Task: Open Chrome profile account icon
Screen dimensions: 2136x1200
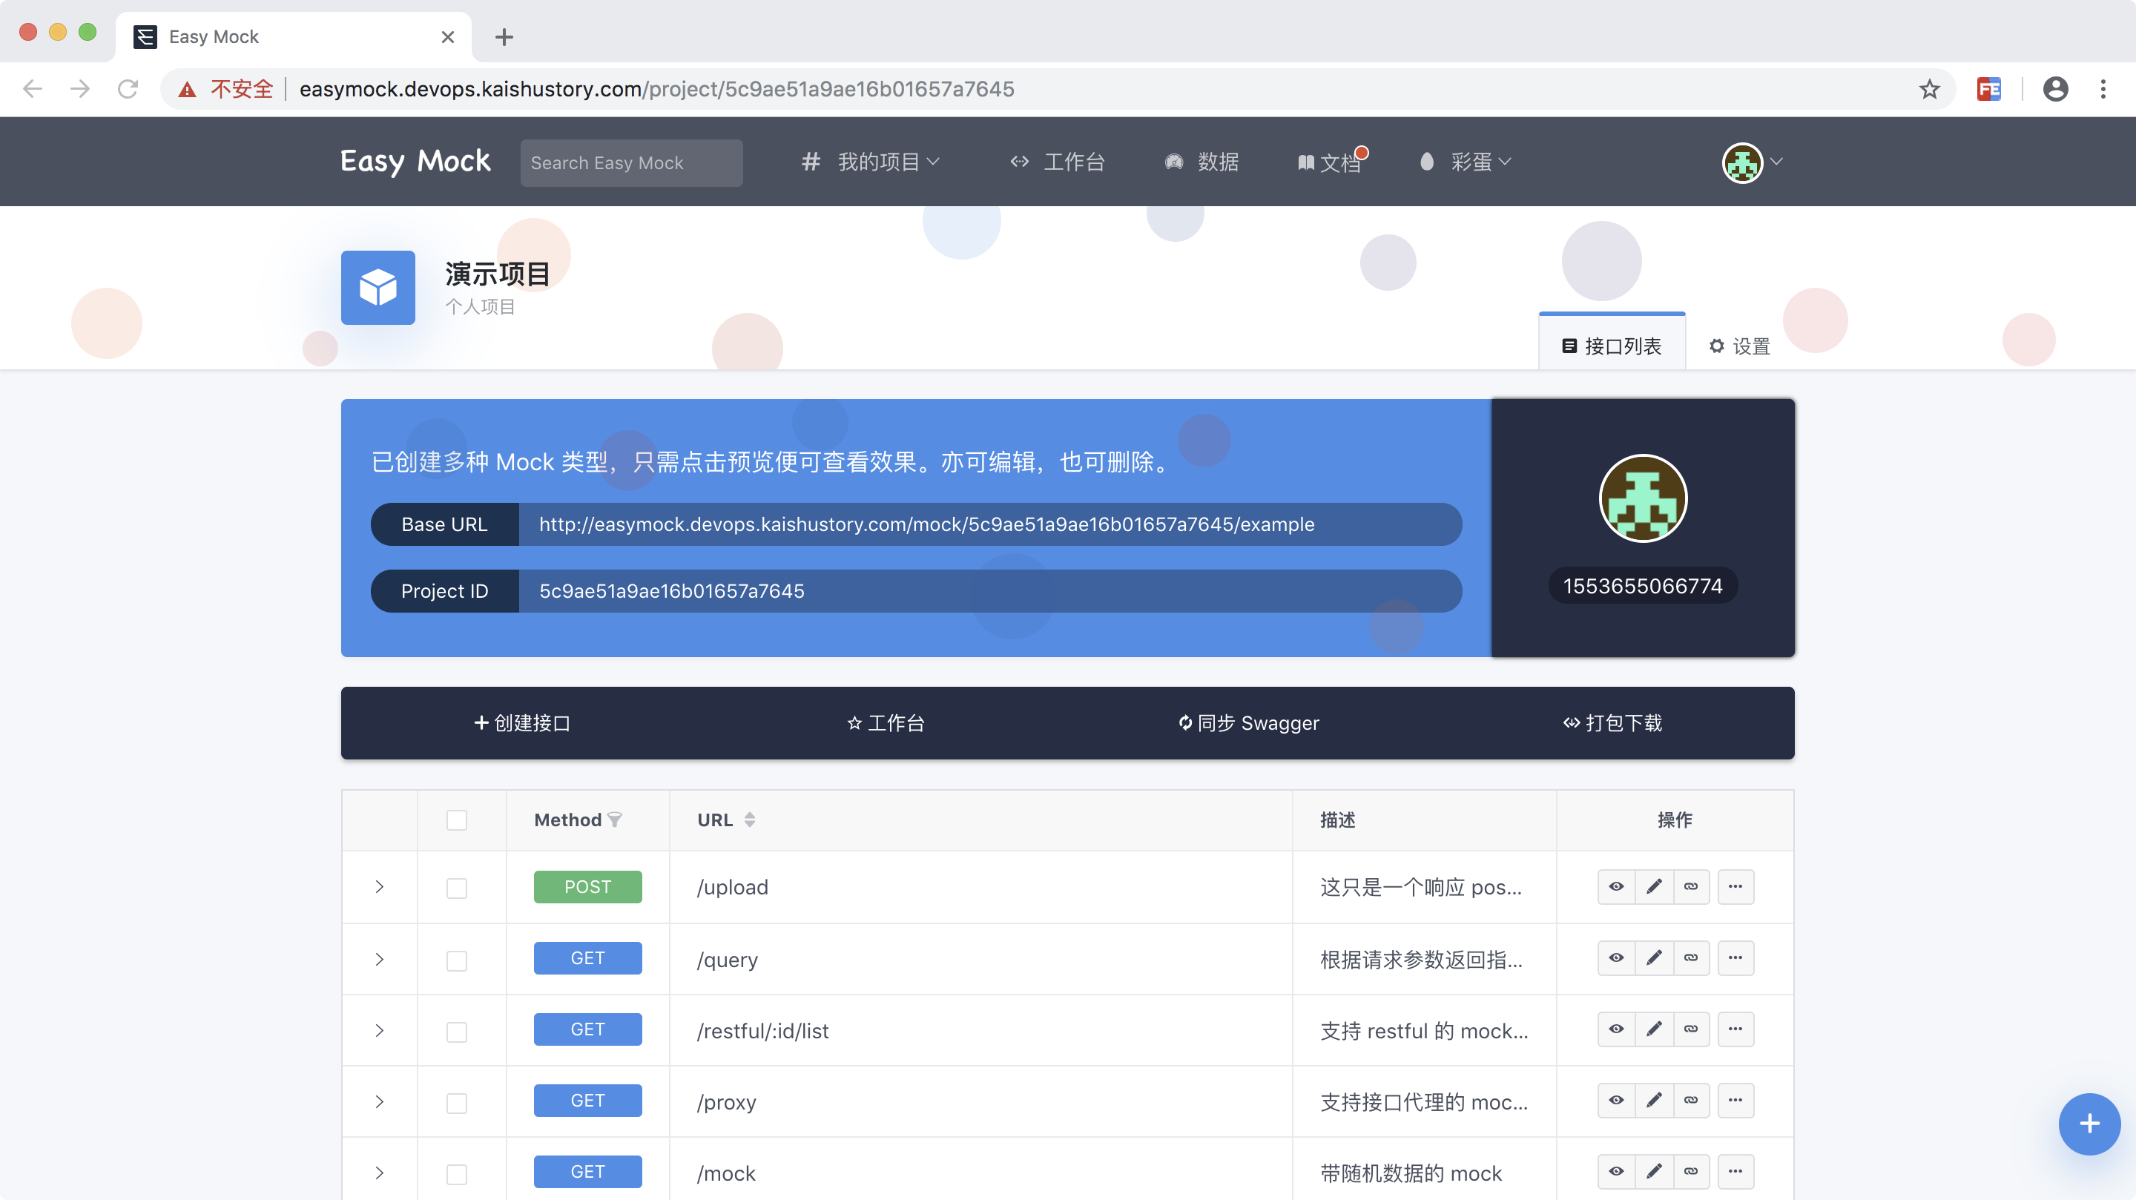Action: click(x=2056, y=89)
